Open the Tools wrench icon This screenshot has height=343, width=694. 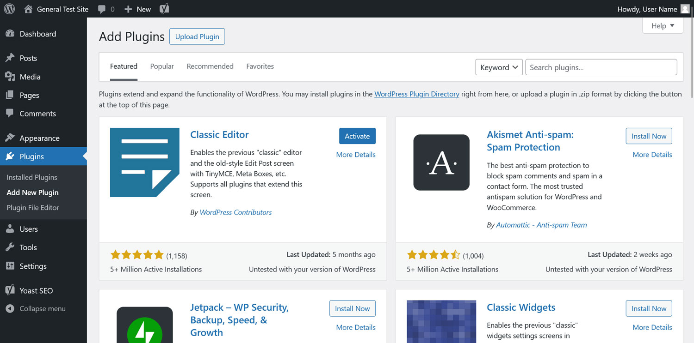click(x=10, y=247)
